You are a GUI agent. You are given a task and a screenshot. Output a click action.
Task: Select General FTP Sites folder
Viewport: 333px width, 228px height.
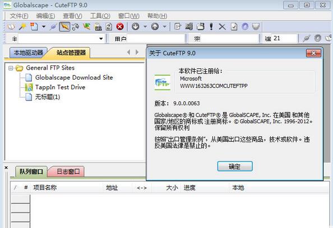point(50,68)
